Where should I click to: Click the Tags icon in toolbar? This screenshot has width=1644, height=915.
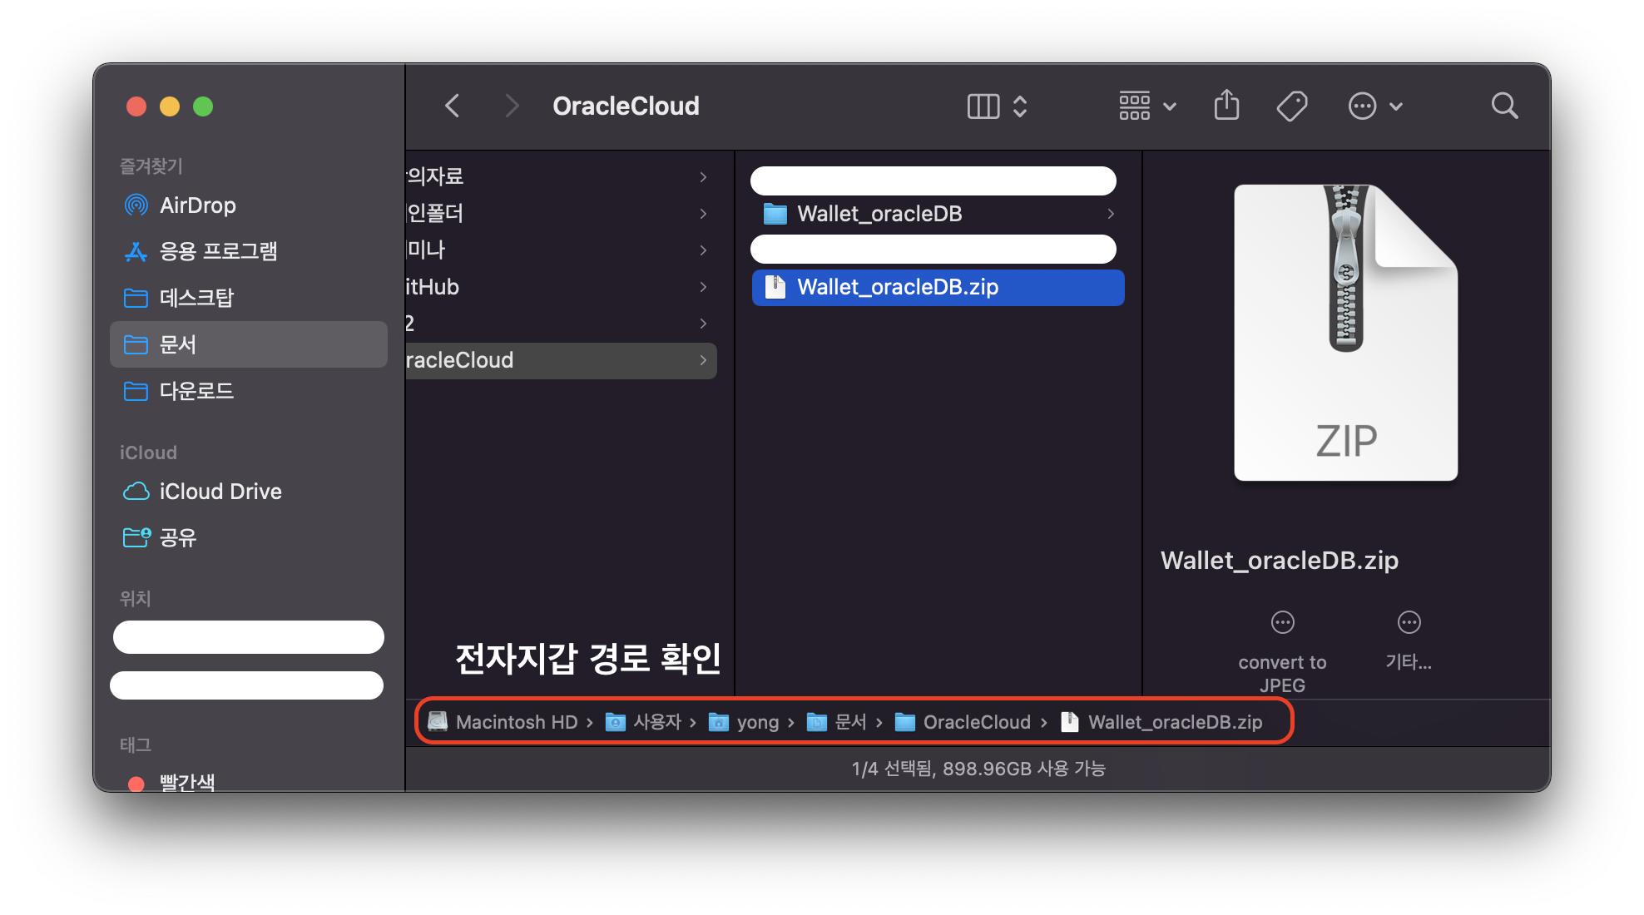coord(1291,106)
